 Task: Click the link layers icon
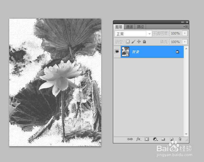(130, 139)
